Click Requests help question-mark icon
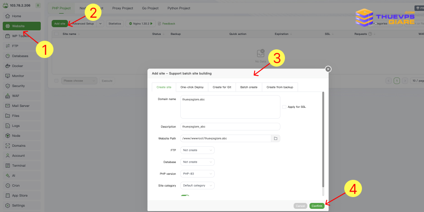The width and height of the screenshot is (424, 212). pos(370,34)
